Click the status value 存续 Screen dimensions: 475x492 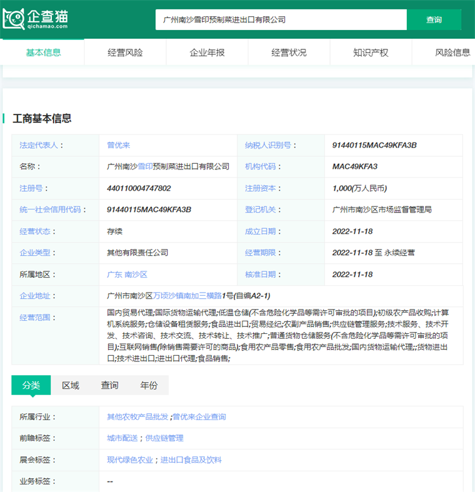click(x=114, y=231)
